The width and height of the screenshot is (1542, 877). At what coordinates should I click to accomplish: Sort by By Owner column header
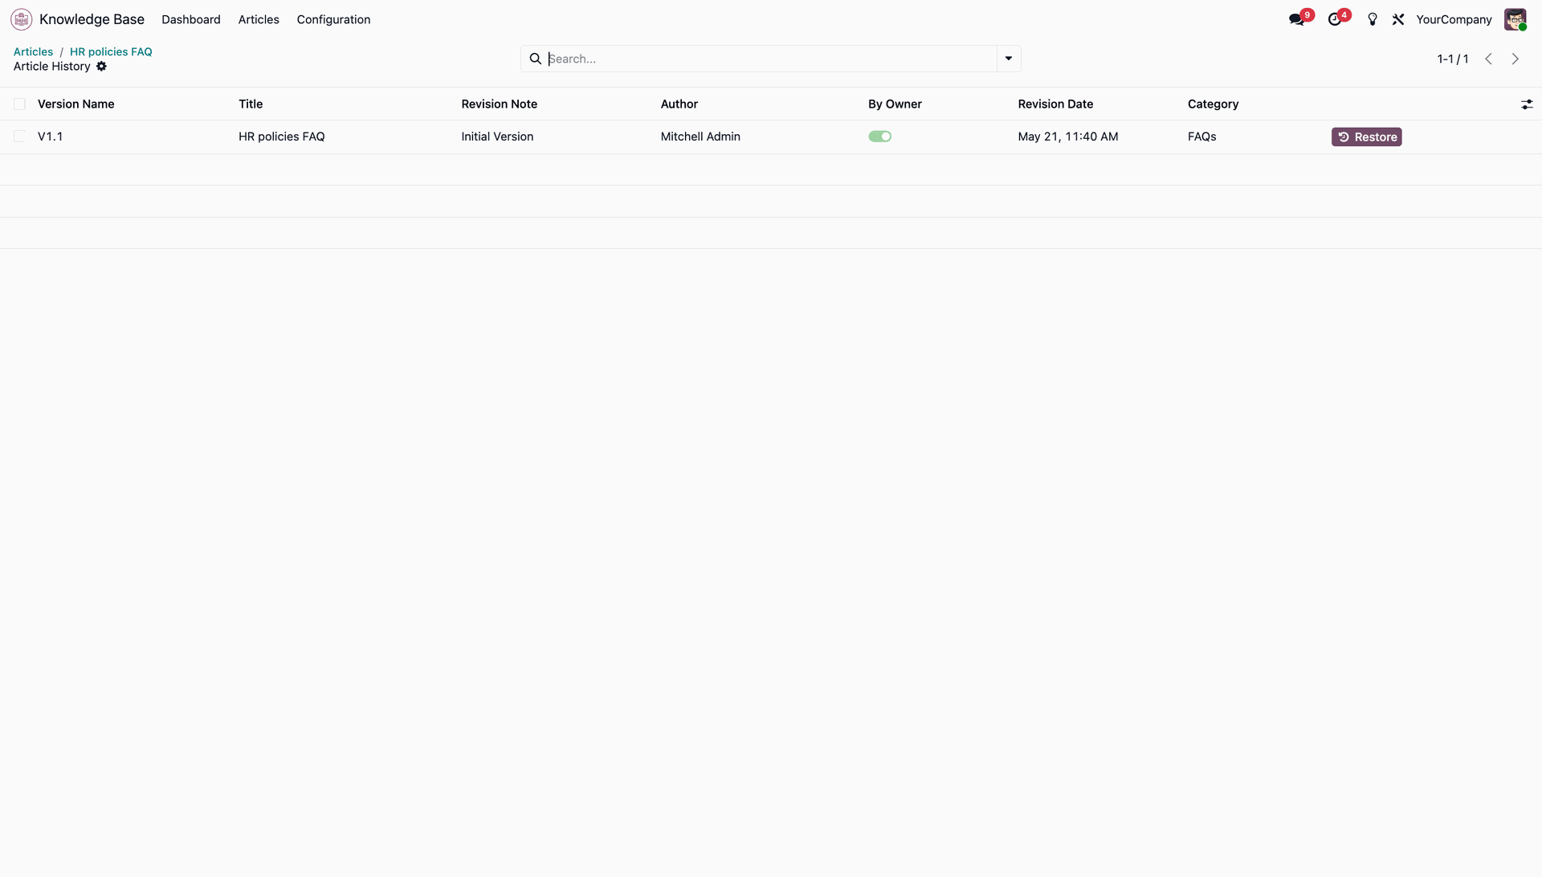(895, 104)
